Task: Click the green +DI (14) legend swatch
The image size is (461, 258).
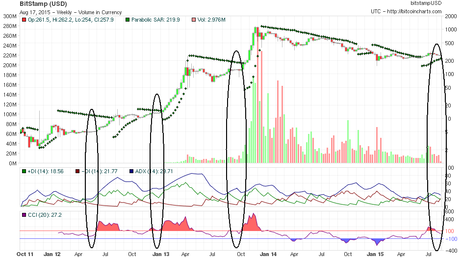Action: click(24, 171)
